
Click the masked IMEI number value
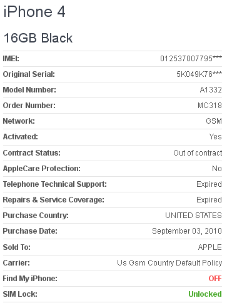191,59
